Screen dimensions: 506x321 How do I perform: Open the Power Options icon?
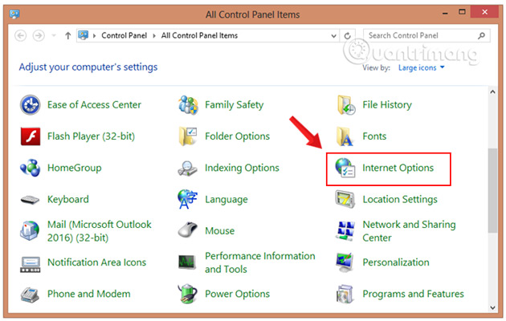[x=189, y=295]
